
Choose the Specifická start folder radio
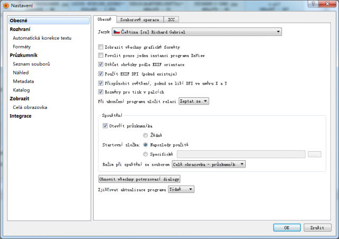(145, 154)
